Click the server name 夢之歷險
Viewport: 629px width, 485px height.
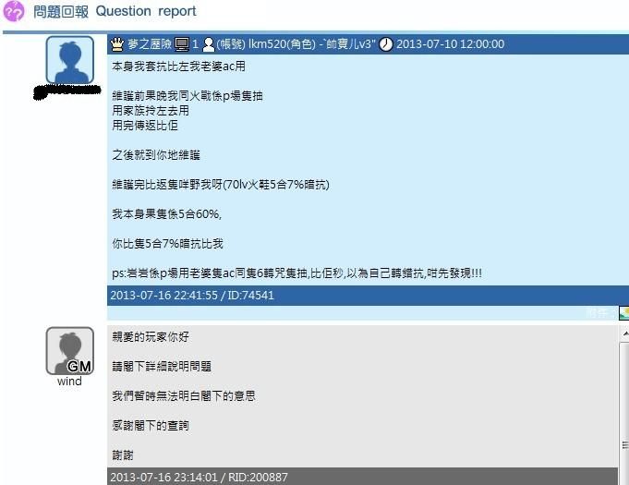pyautogui.click(x=150, y=44)
